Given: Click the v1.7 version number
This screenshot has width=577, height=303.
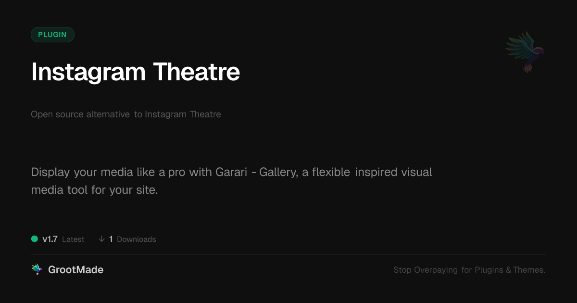Looking at the screenshot, I should pyautogui.click(x=50, y=239).
